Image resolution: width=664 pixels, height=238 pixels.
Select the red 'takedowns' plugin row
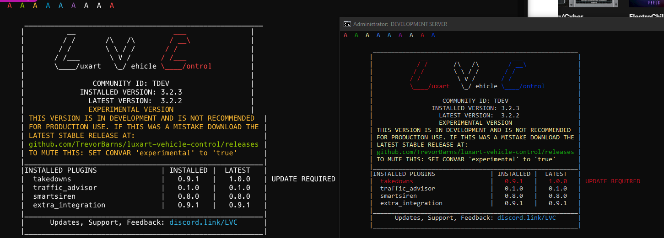coord(396,181)
